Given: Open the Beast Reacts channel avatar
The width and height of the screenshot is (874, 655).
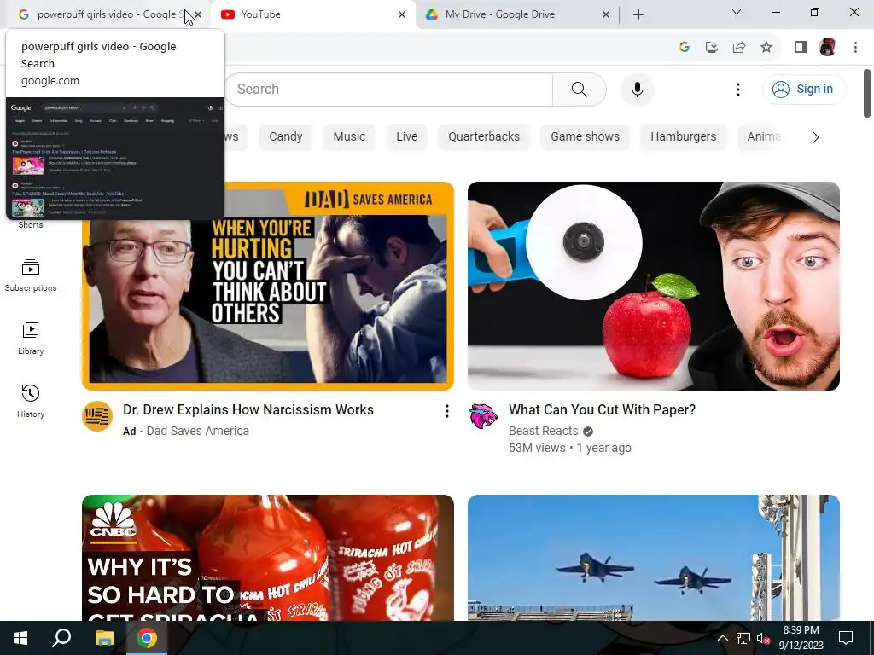Looking at the screenshot, I should tap(483, 416).
